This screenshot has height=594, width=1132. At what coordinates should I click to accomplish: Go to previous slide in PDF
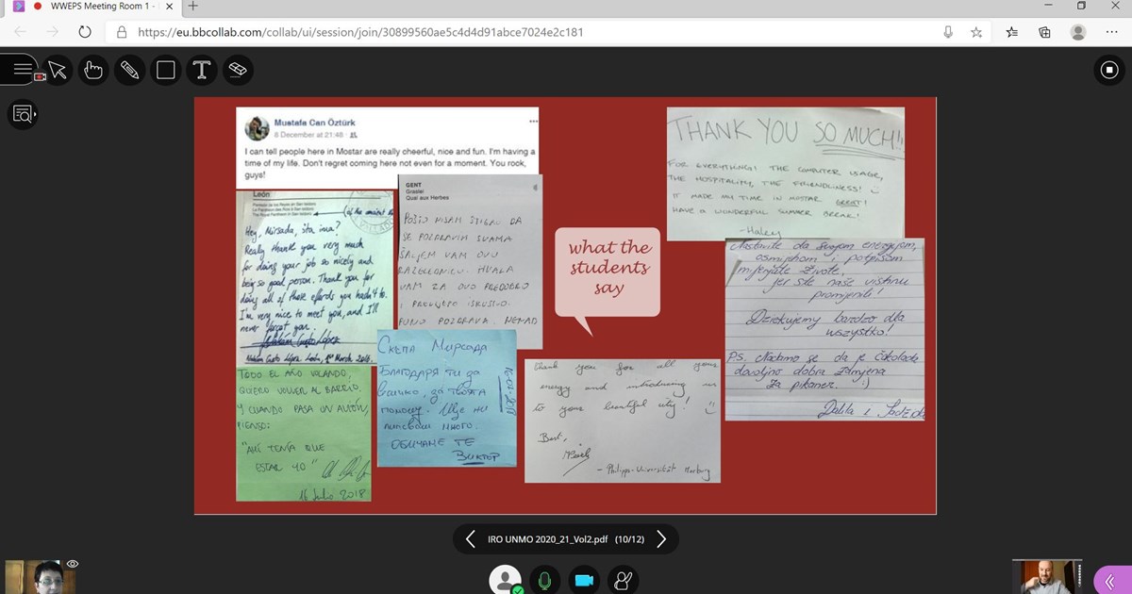[x=470, y=539]
